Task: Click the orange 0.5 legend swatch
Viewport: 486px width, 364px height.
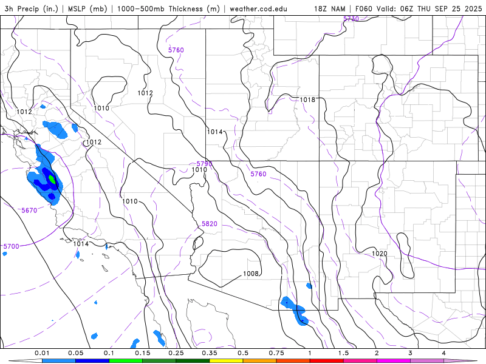Action: (x=260, y=361)
